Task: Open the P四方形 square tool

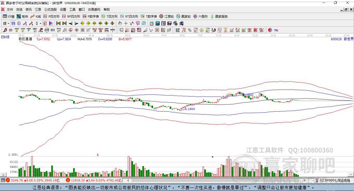Action: point(51,16)
